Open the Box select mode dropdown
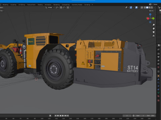Screen dimensions: 161x120 pyautogui.click(x=2, y=11)
